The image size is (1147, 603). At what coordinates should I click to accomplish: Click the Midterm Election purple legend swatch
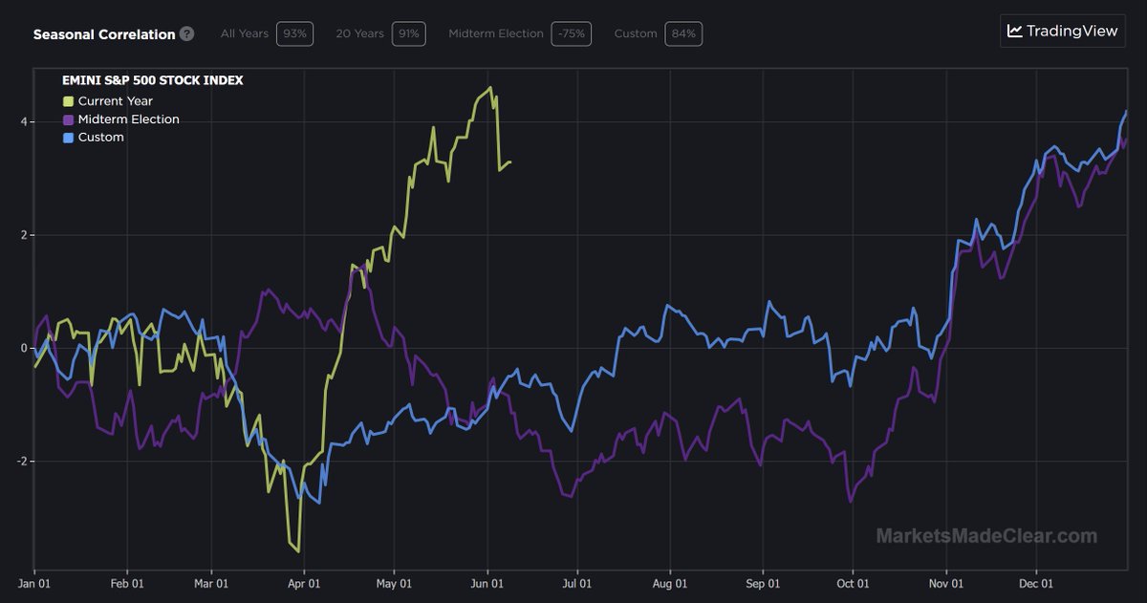pos(68,119)
